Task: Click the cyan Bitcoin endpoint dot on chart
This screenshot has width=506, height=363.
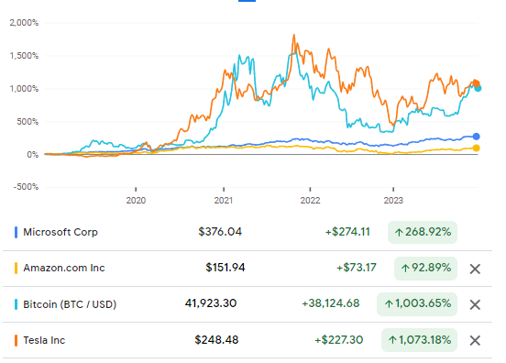Action: (478, 88)
